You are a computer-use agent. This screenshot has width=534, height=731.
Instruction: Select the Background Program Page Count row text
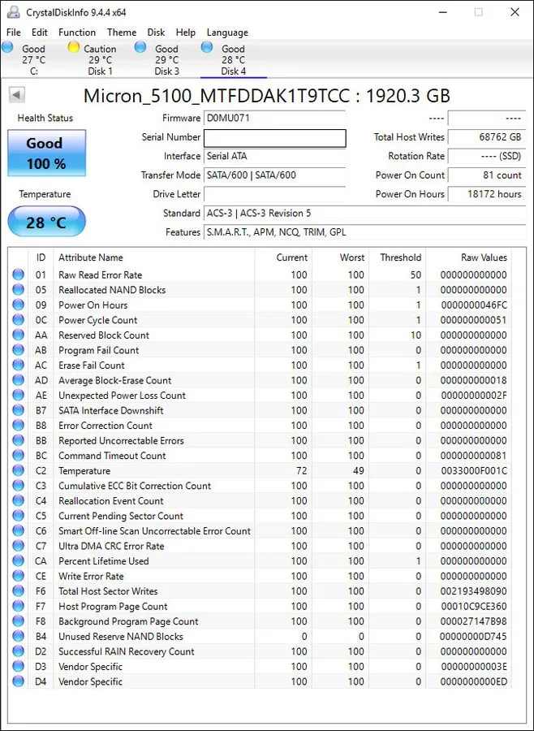point(128,621)
